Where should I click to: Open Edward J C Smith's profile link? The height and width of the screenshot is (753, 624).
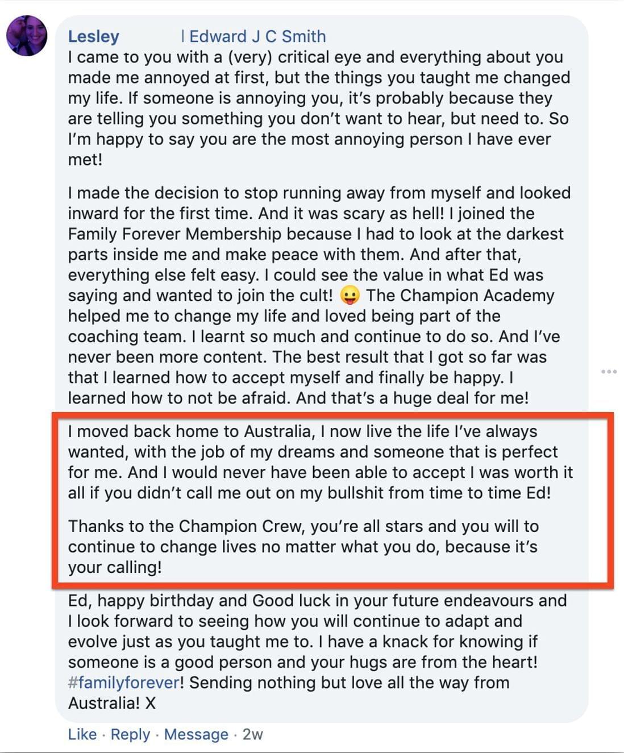pyautogui.click(x=257, y=36)
